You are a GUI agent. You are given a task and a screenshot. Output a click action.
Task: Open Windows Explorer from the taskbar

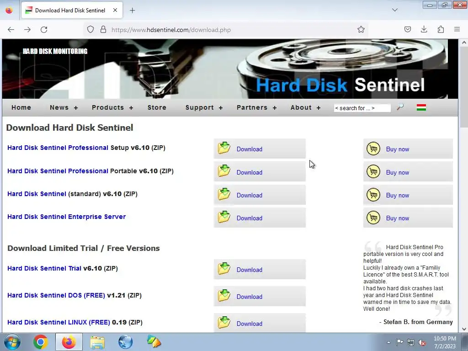pyautogui.click(x=97, y=342)
